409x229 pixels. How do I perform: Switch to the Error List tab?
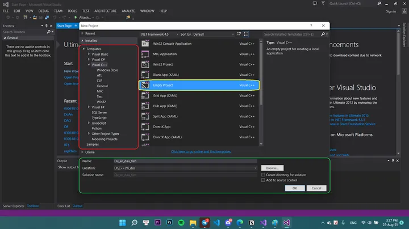coord(64,206)
